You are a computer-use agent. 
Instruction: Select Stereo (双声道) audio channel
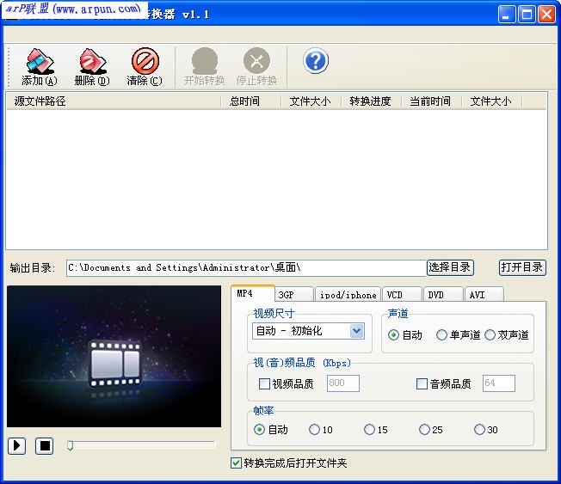point(490,335)
